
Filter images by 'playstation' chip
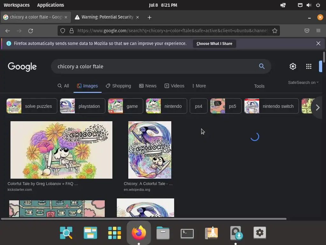[82, 106]
